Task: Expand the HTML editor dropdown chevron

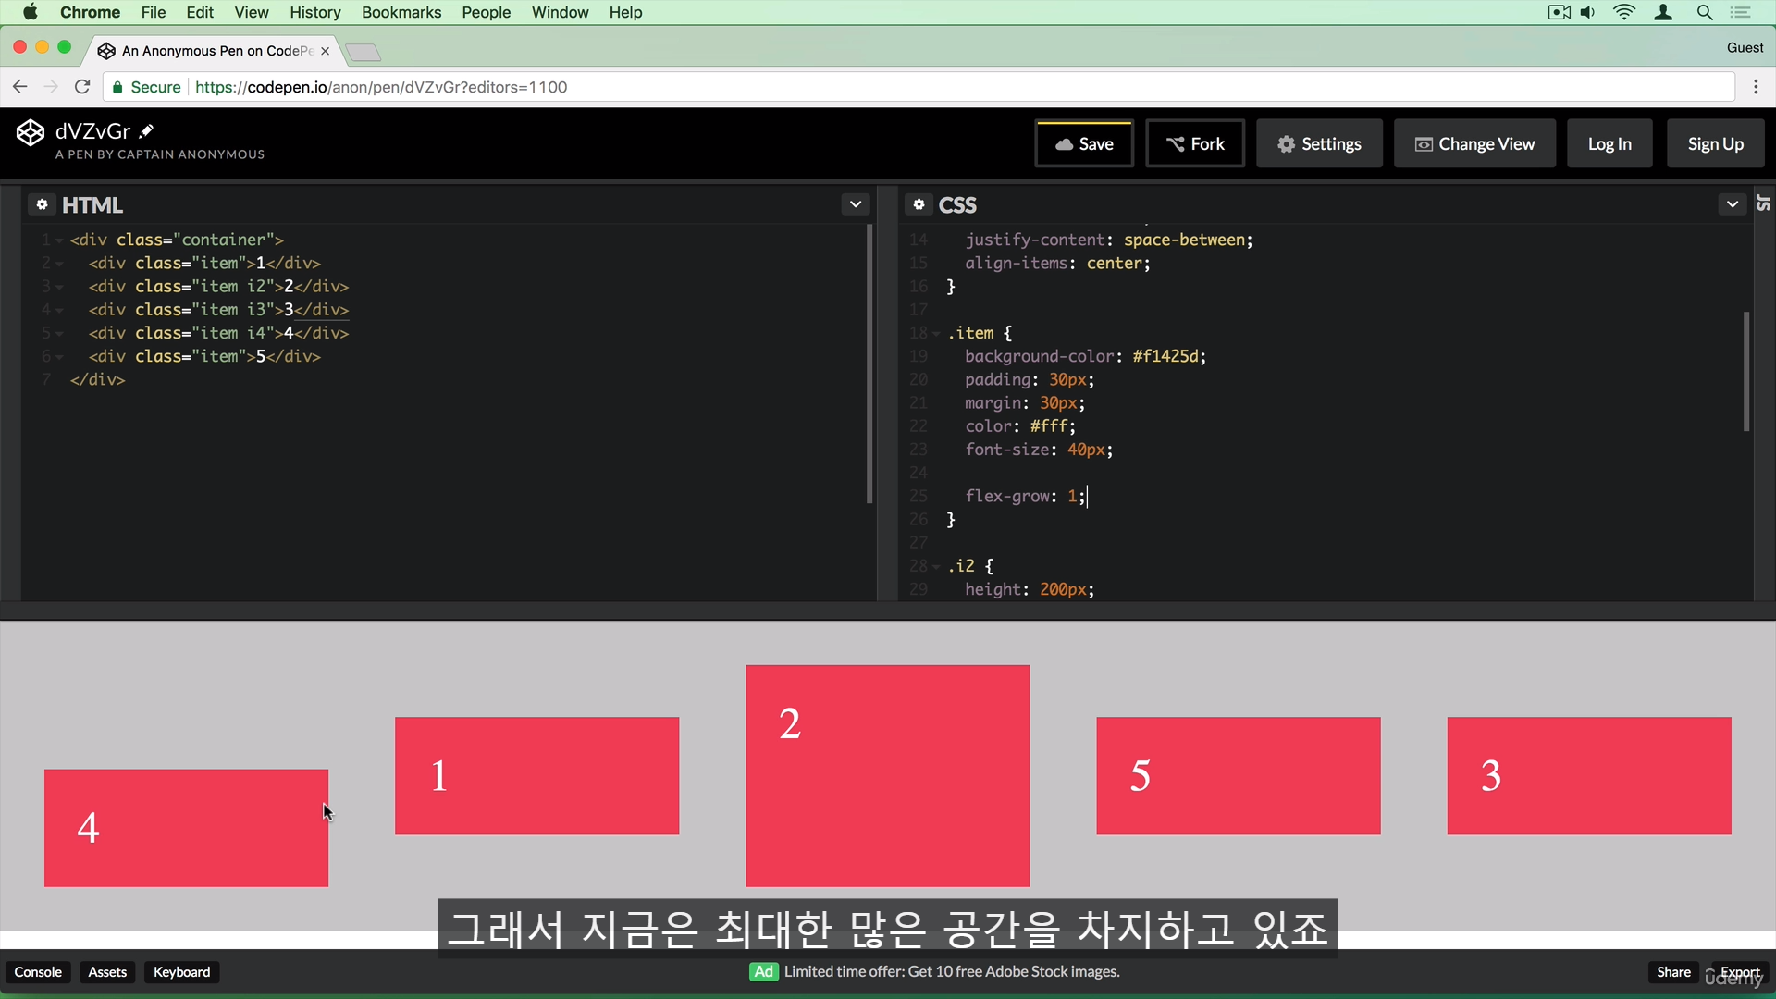Action: click(855, 204)
